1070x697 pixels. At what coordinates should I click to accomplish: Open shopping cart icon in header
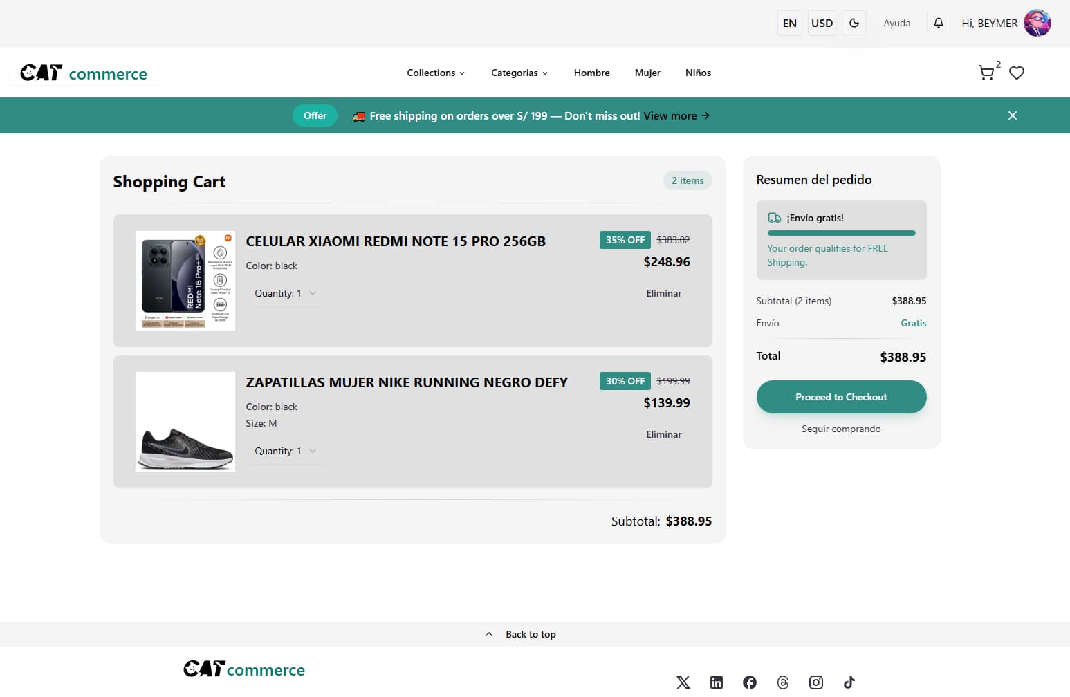[x=987, y=73]
